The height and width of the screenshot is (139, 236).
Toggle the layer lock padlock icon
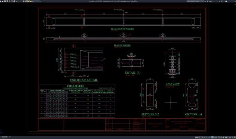pos(29,1)
